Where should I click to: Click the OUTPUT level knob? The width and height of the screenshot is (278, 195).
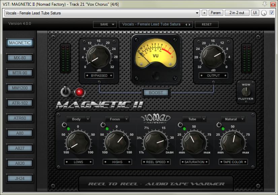click(213, 57)
